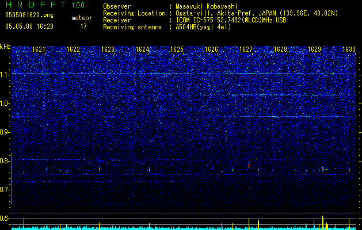Click the 0.9 kHz axis label
Screen dimensions: 362x230
tap(5, 132)
